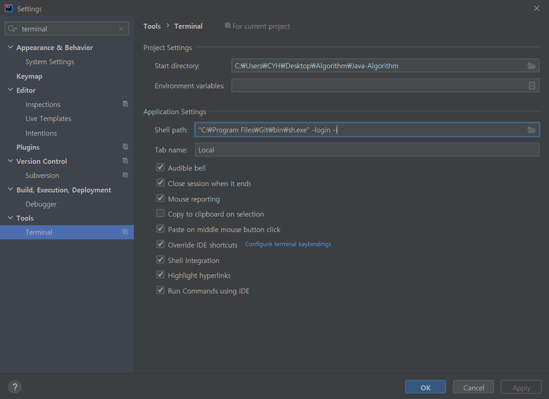
Task: Apply the changed settings
Action: (x=521, y=387)
